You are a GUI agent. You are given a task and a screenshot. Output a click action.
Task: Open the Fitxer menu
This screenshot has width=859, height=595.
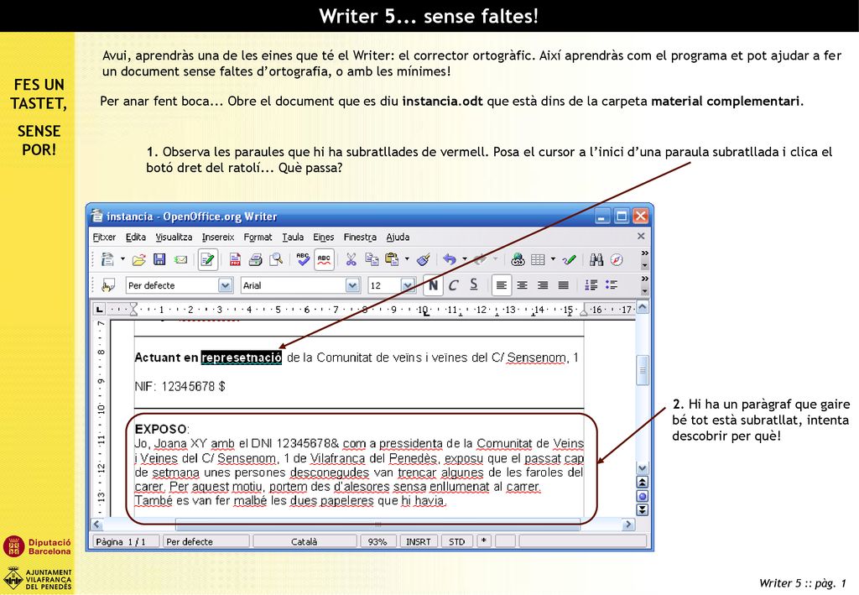pos(104,237)
